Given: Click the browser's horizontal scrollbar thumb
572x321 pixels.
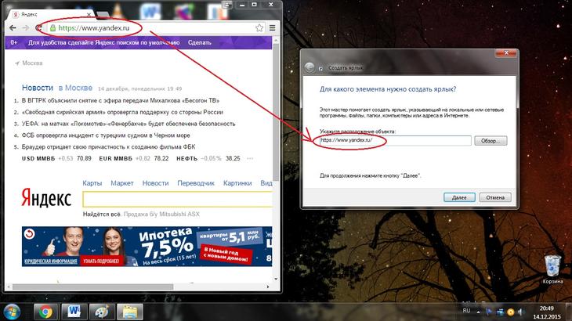Looking at the screenshot, I should pyautogui.click(x=93, y=287).
